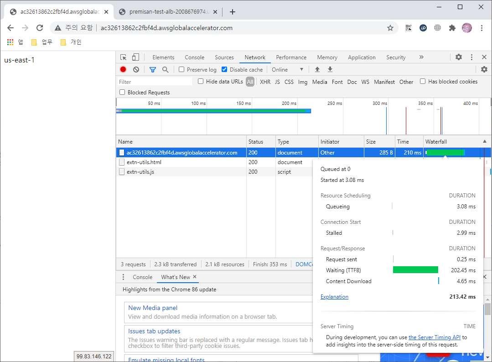492x362 pixels.
Task: Click the browser address bar URL
Action: tap(166, 28)
